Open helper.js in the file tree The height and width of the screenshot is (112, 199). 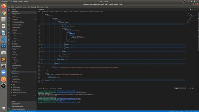(16, 20)
